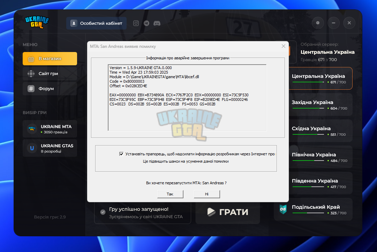This screenshot has height=252, width=377.
Task: Click the Гравців 671 з 700 text
Action: [318, 60]
